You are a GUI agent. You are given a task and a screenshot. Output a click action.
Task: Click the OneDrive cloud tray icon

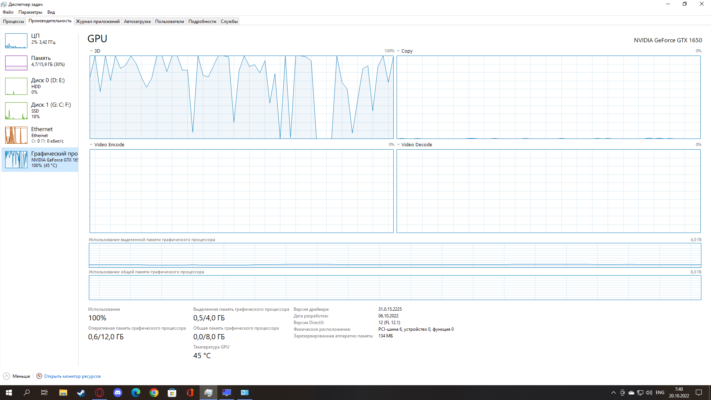click(x=631, y=393)
